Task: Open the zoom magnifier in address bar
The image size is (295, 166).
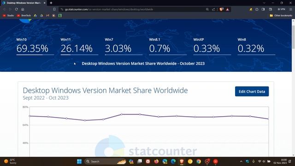Action: 207,9
